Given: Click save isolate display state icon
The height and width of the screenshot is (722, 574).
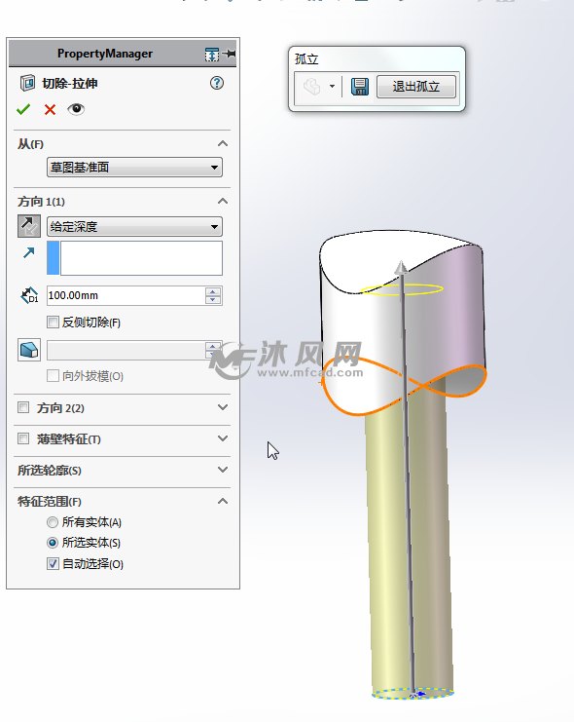Looking at the screenshot, I should pos(360,87).
